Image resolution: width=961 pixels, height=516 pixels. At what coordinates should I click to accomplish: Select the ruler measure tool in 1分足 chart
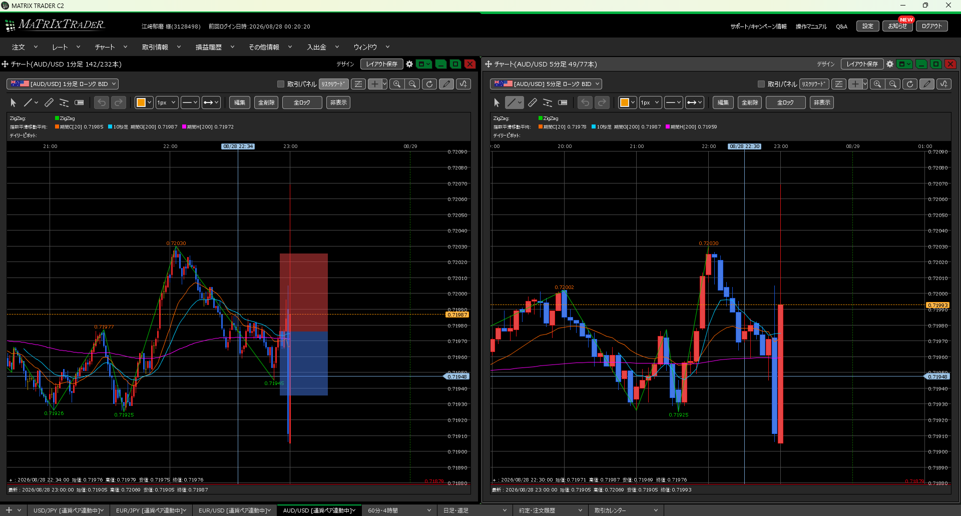pyautogui.click(x=49, y=102)
